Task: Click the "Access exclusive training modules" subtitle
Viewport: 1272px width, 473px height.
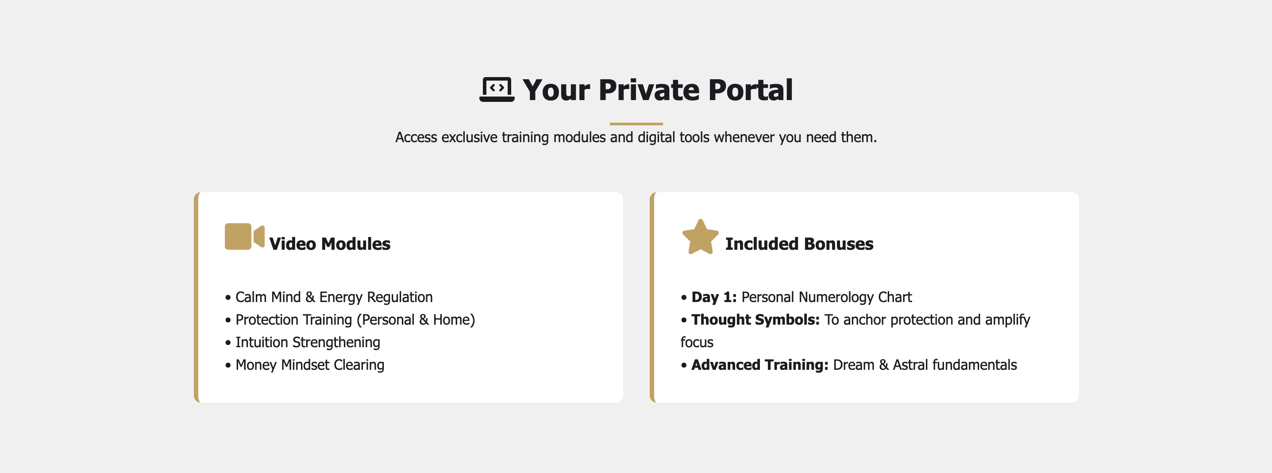Action: point(636,137)
